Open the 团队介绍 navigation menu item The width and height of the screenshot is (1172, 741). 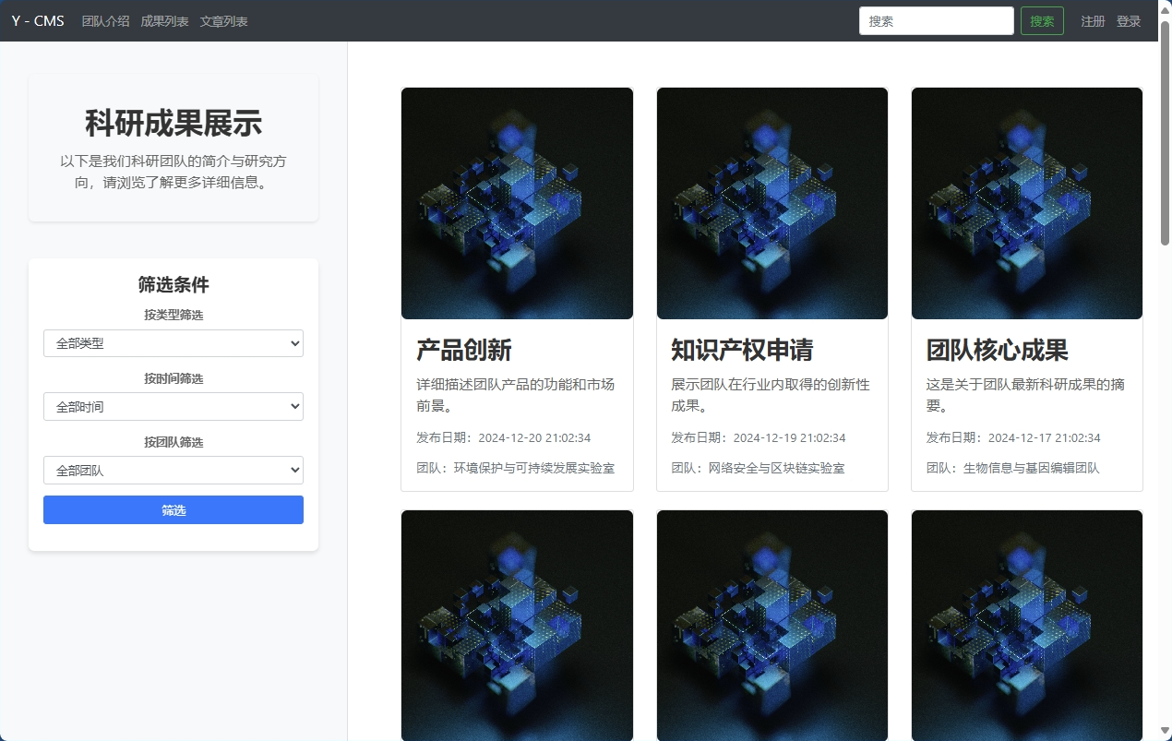pyautogui.click(x=105, y=20)
